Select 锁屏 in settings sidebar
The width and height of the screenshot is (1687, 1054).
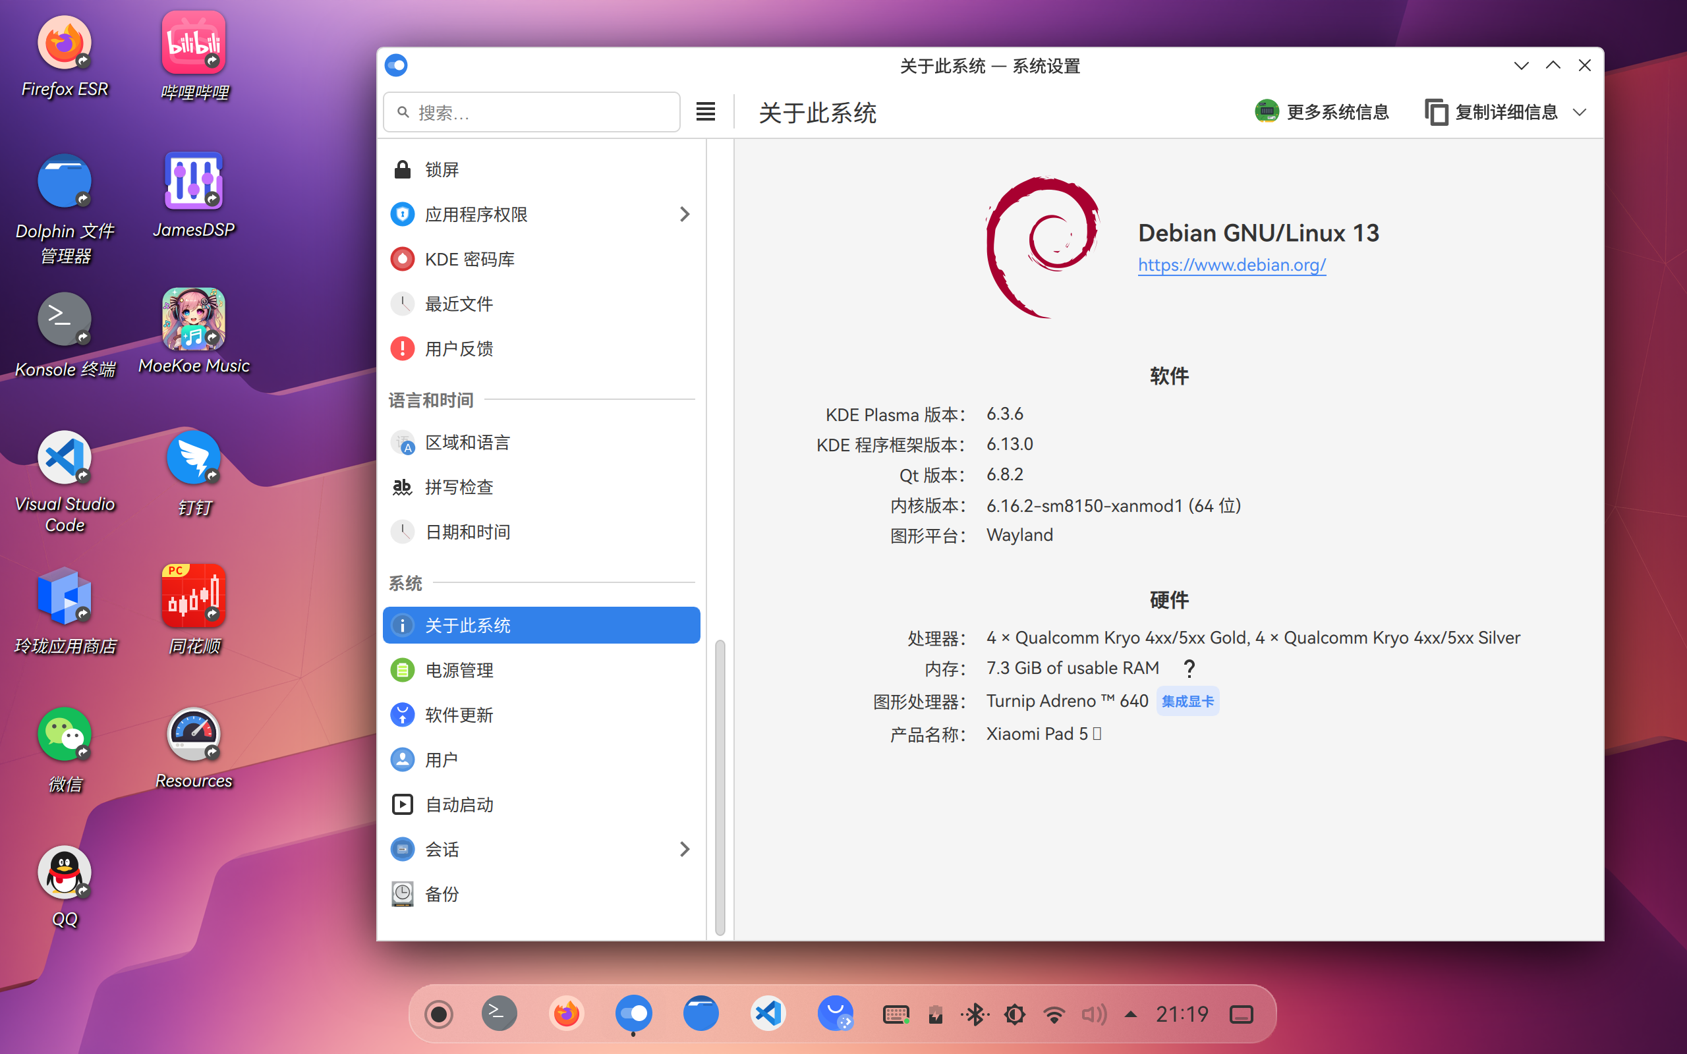tap(541, 169)
